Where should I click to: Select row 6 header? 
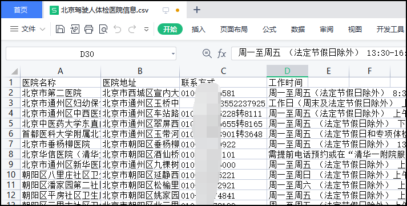pyautogui.click(x=11, y=134)
